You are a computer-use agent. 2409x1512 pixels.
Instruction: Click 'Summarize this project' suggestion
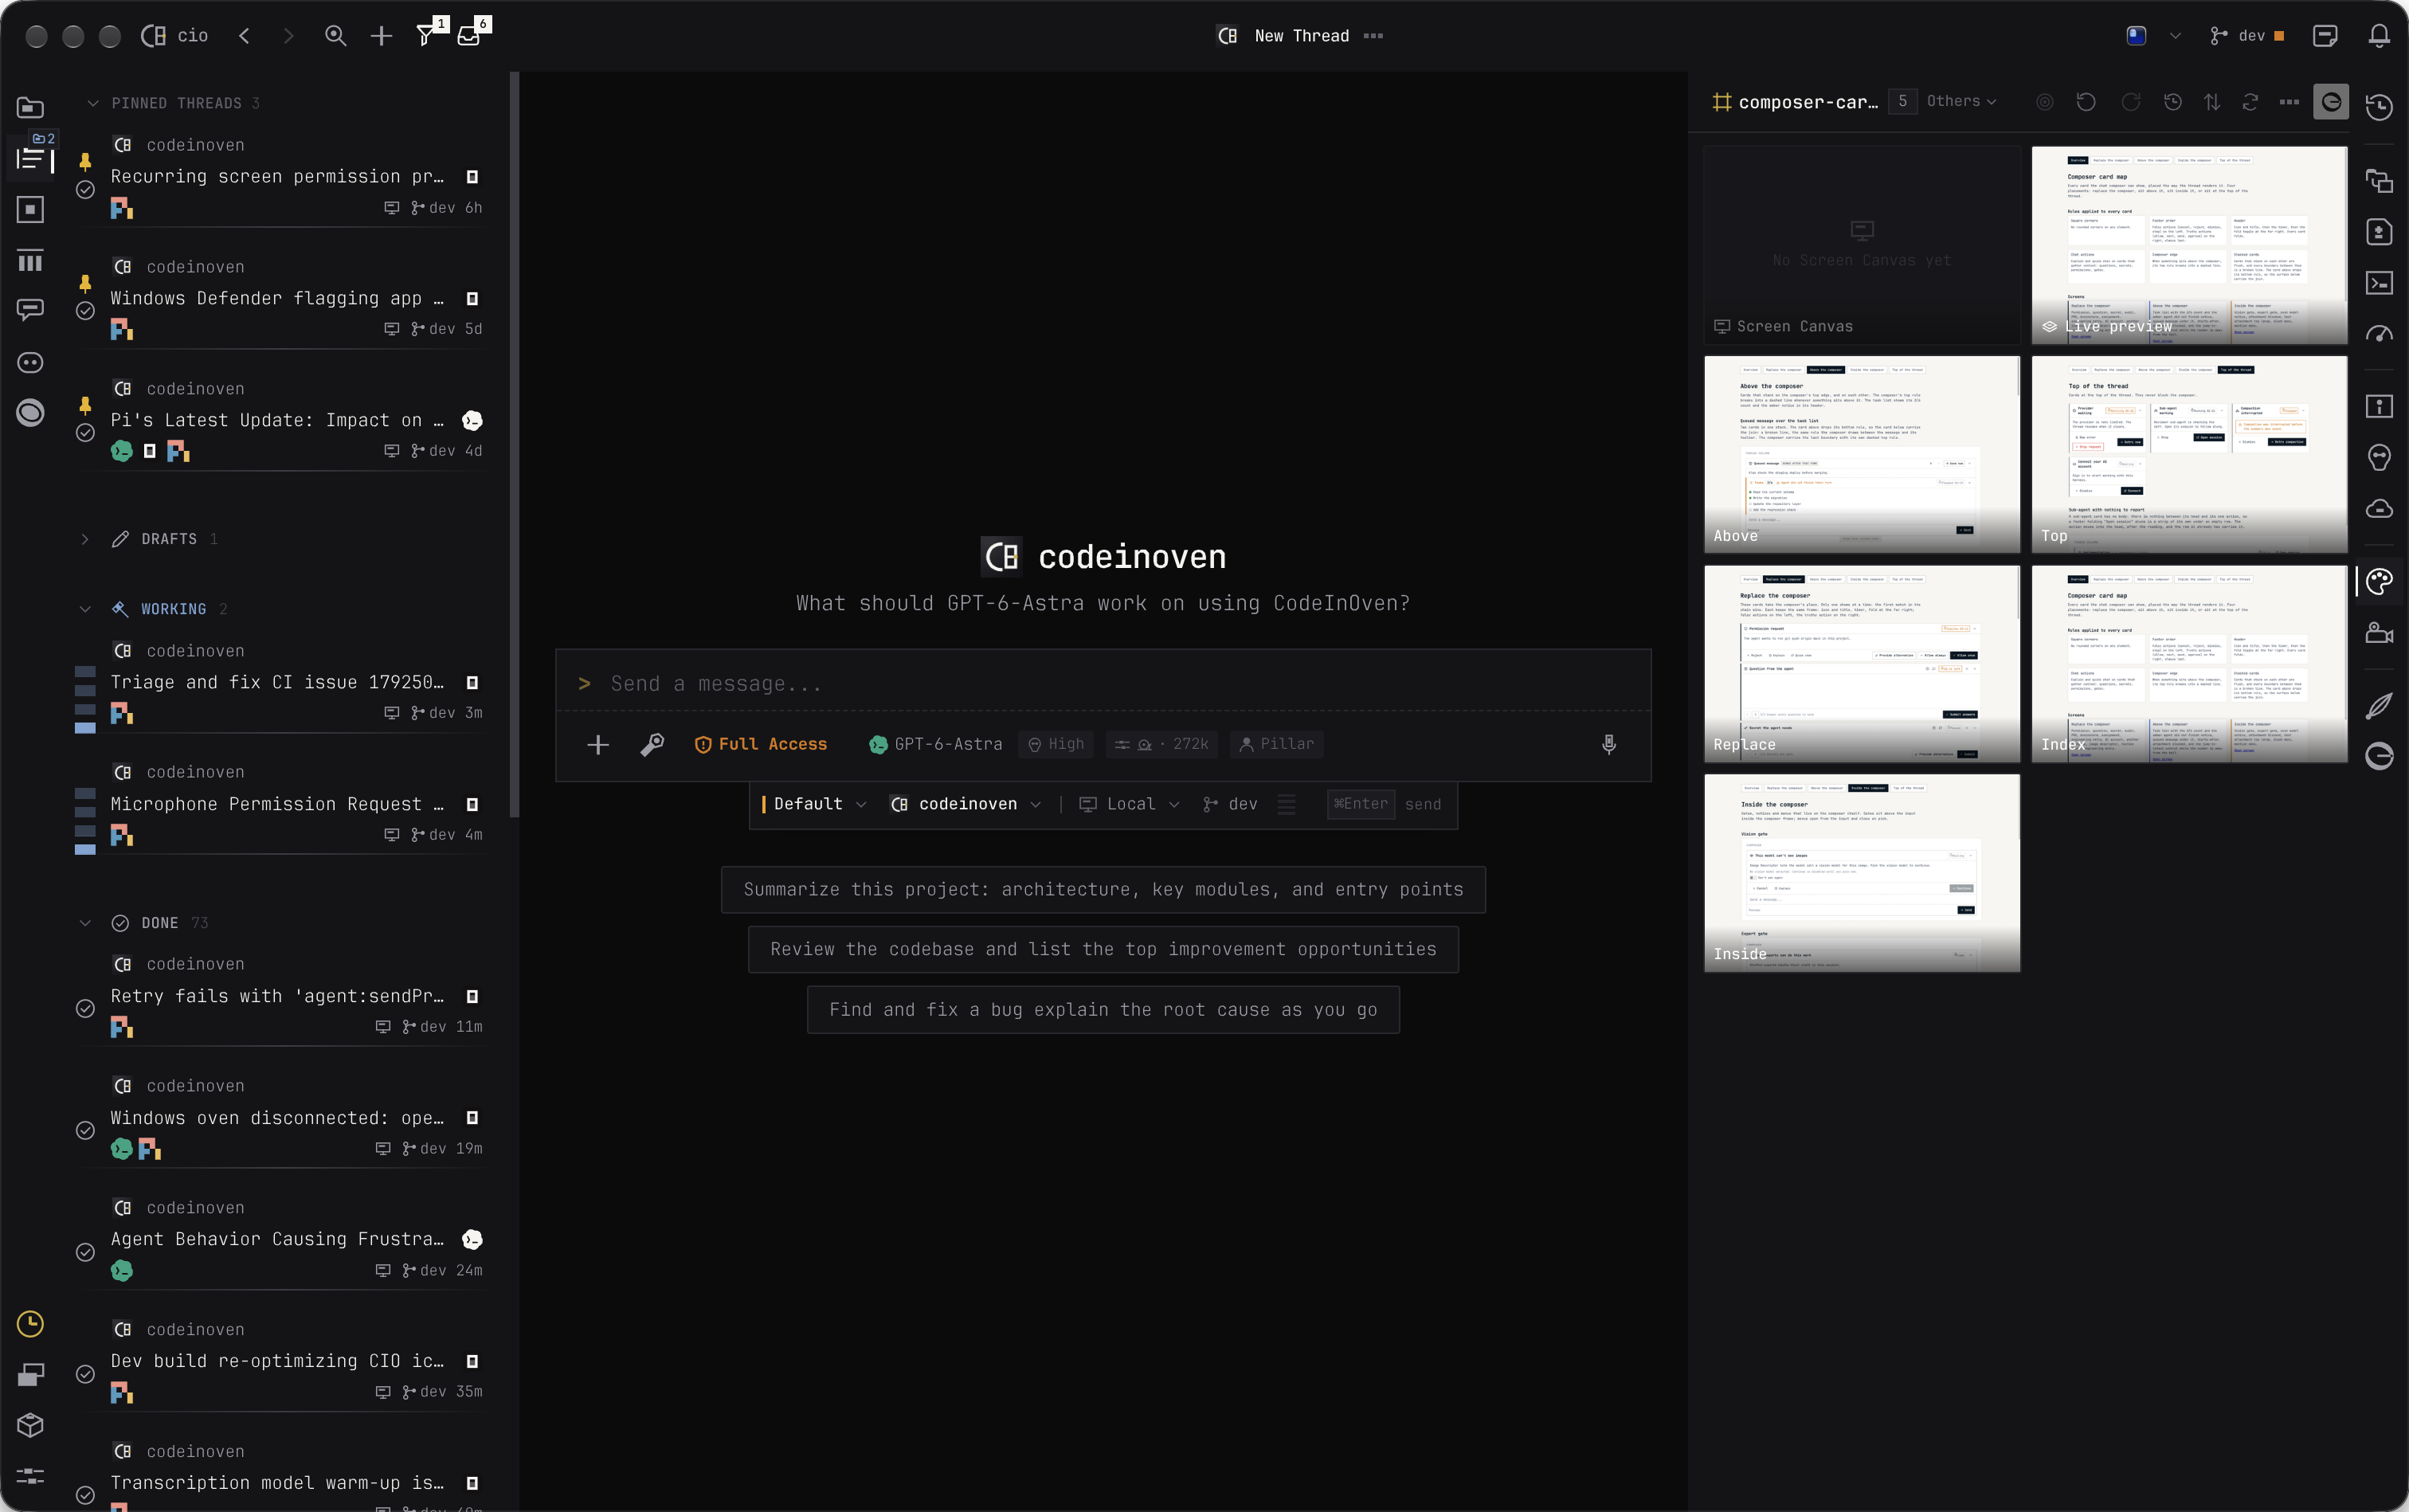click(1103, 889)
